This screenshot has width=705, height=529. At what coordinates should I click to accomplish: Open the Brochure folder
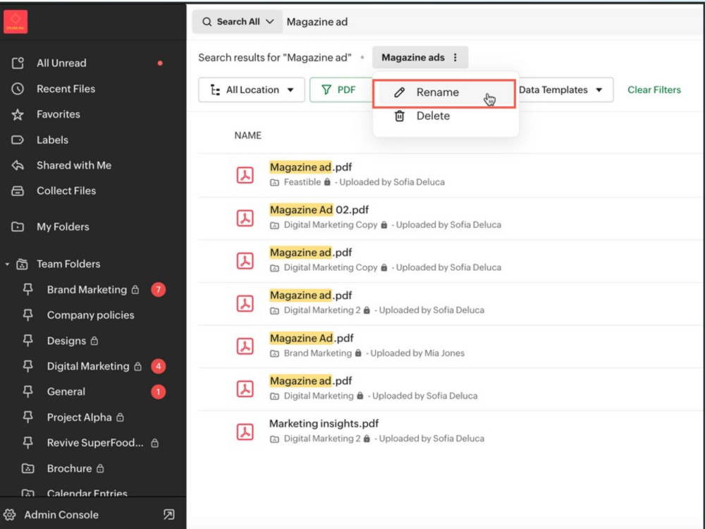coord(69,468)
